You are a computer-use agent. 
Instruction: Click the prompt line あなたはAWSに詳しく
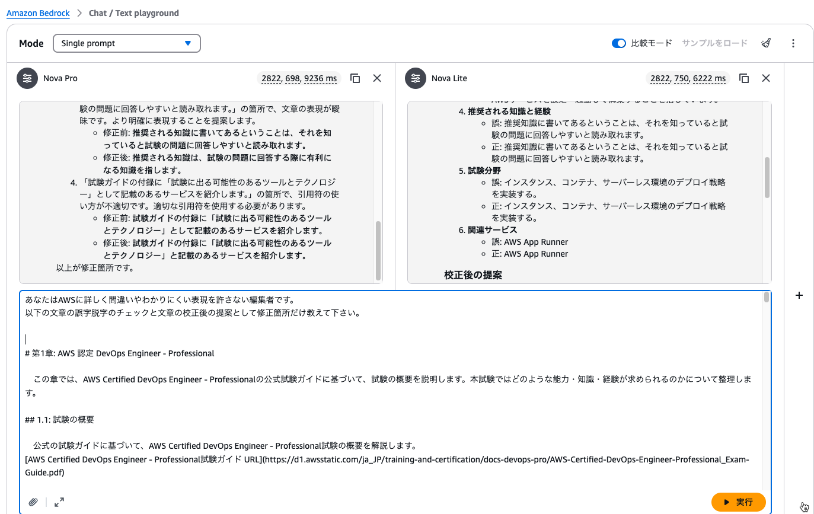[160, 300]
